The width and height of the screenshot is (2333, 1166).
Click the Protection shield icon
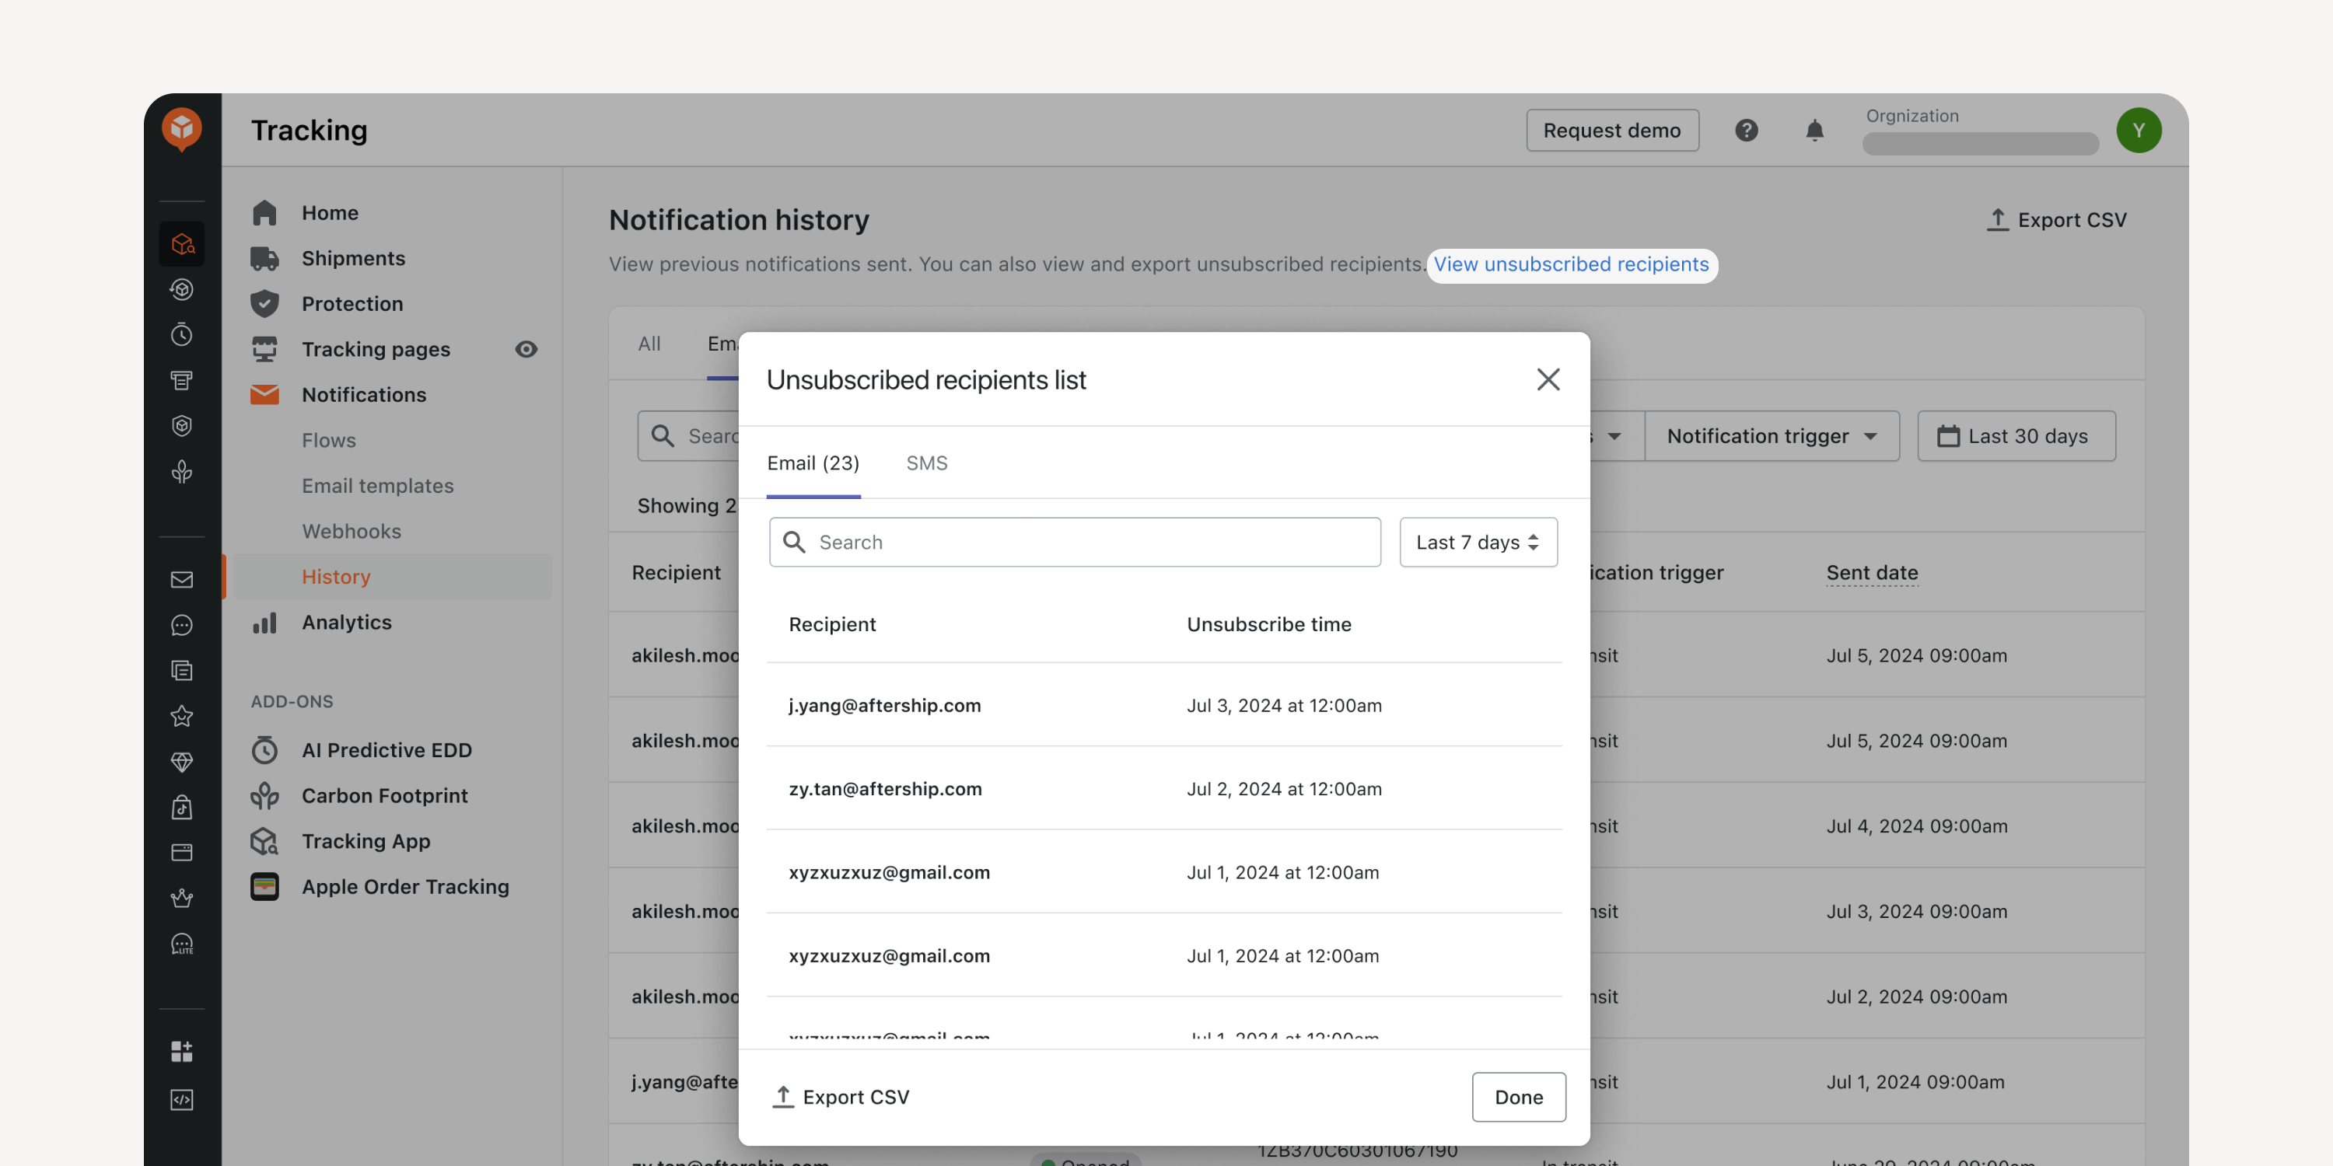(264, 303)
